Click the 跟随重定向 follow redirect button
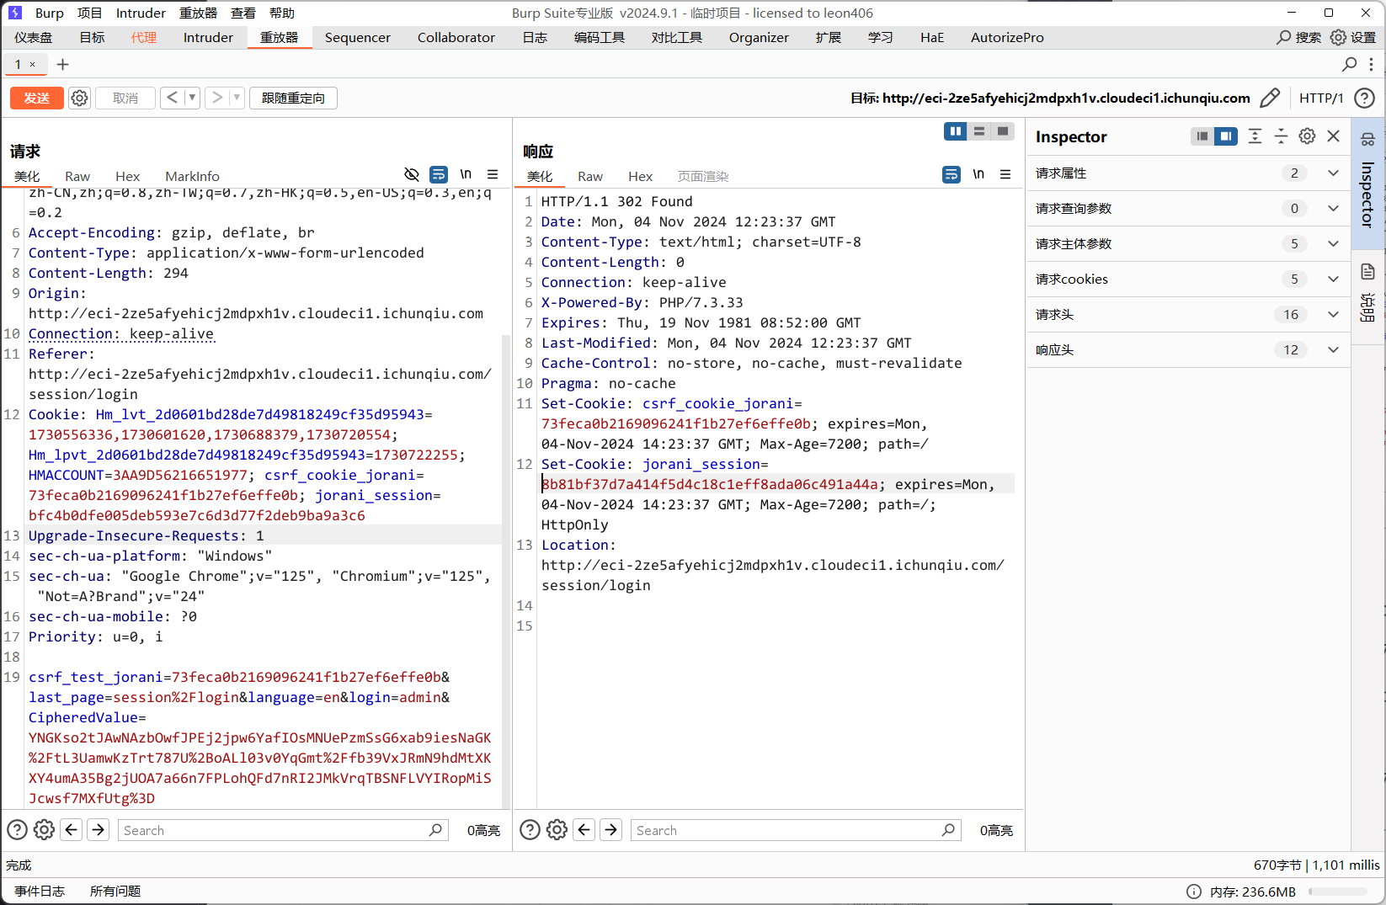 point(293,98)
